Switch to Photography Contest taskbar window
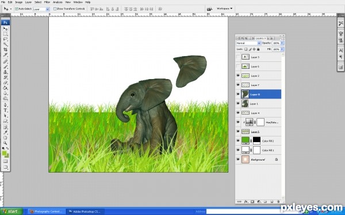345x215 pixels. tap(47, 212)
